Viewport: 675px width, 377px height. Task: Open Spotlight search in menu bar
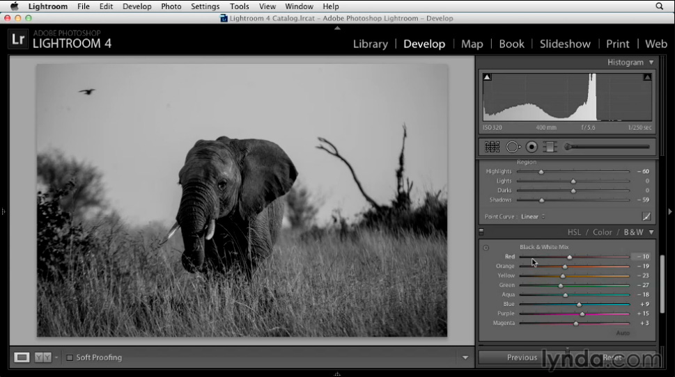(x=659, y=6)
